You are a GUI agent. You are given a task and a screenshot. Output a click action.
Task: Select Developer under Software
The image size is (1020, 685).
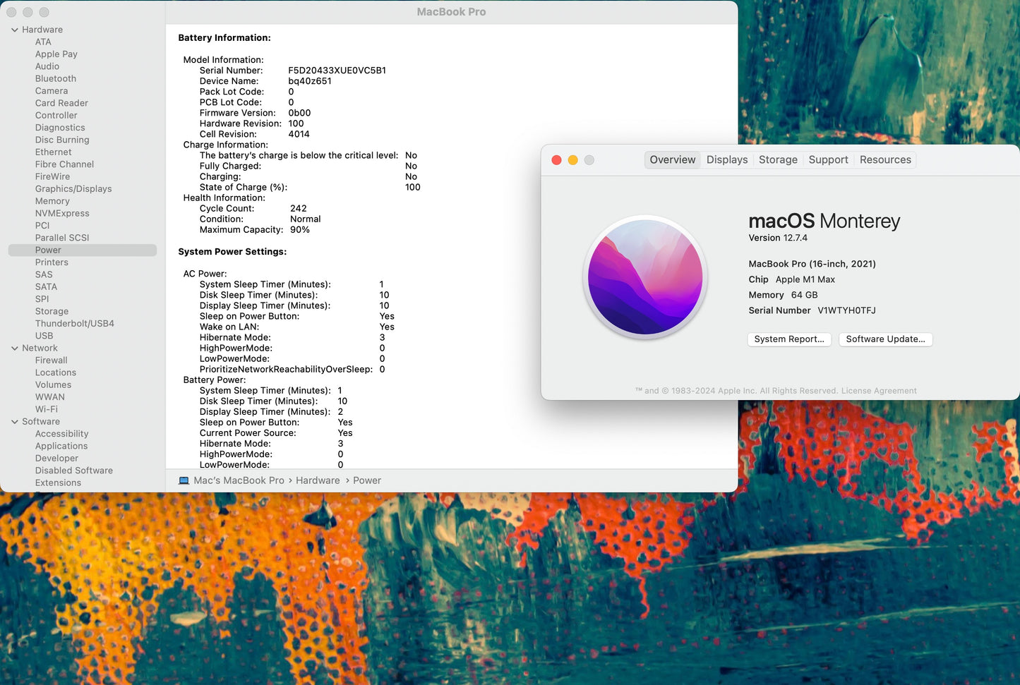click(56, 459)
